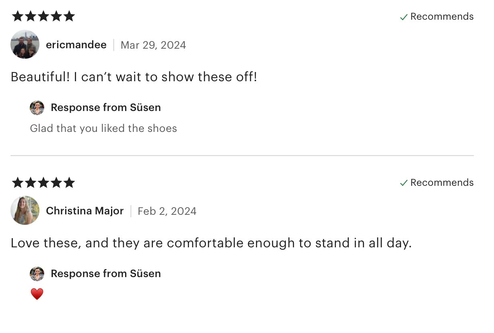494x333 pixels.
Task: Click the Feb 2, 2024 review date
Action: point(167,211)
